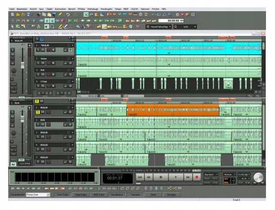Click the round FX icon on the *Kick.01 track
The width and height of the screenshot is (275, 210).
[70, 50]
